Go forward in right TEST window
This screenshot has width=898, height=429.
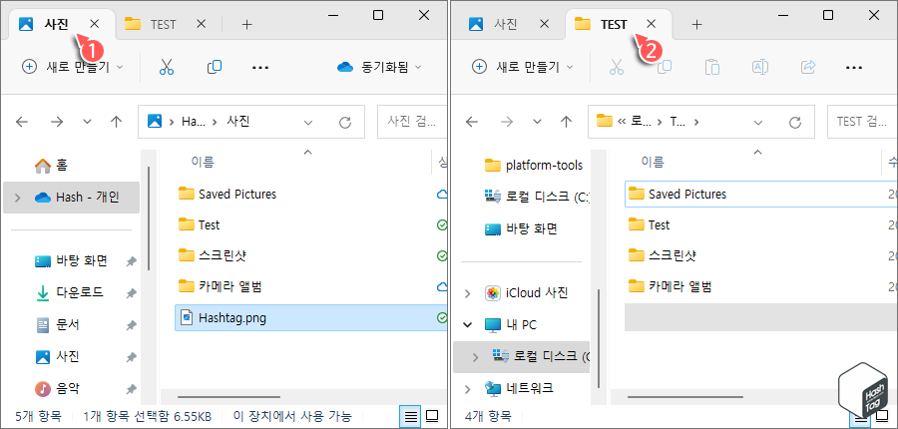click(507, 122)
